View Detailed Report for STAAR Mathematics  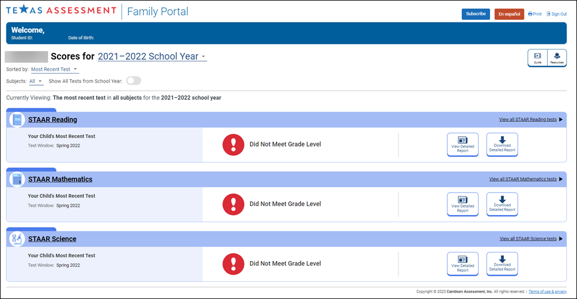pyautogui.click(x=462, y=204)
